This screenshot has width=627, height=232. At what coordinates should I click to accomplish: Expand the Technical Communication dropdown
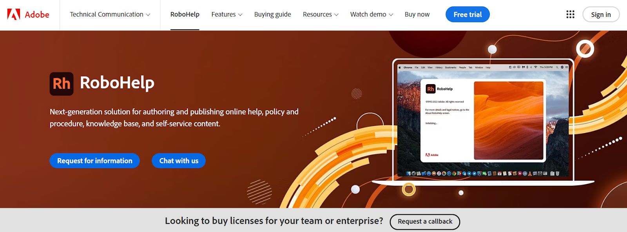(110, 14)
